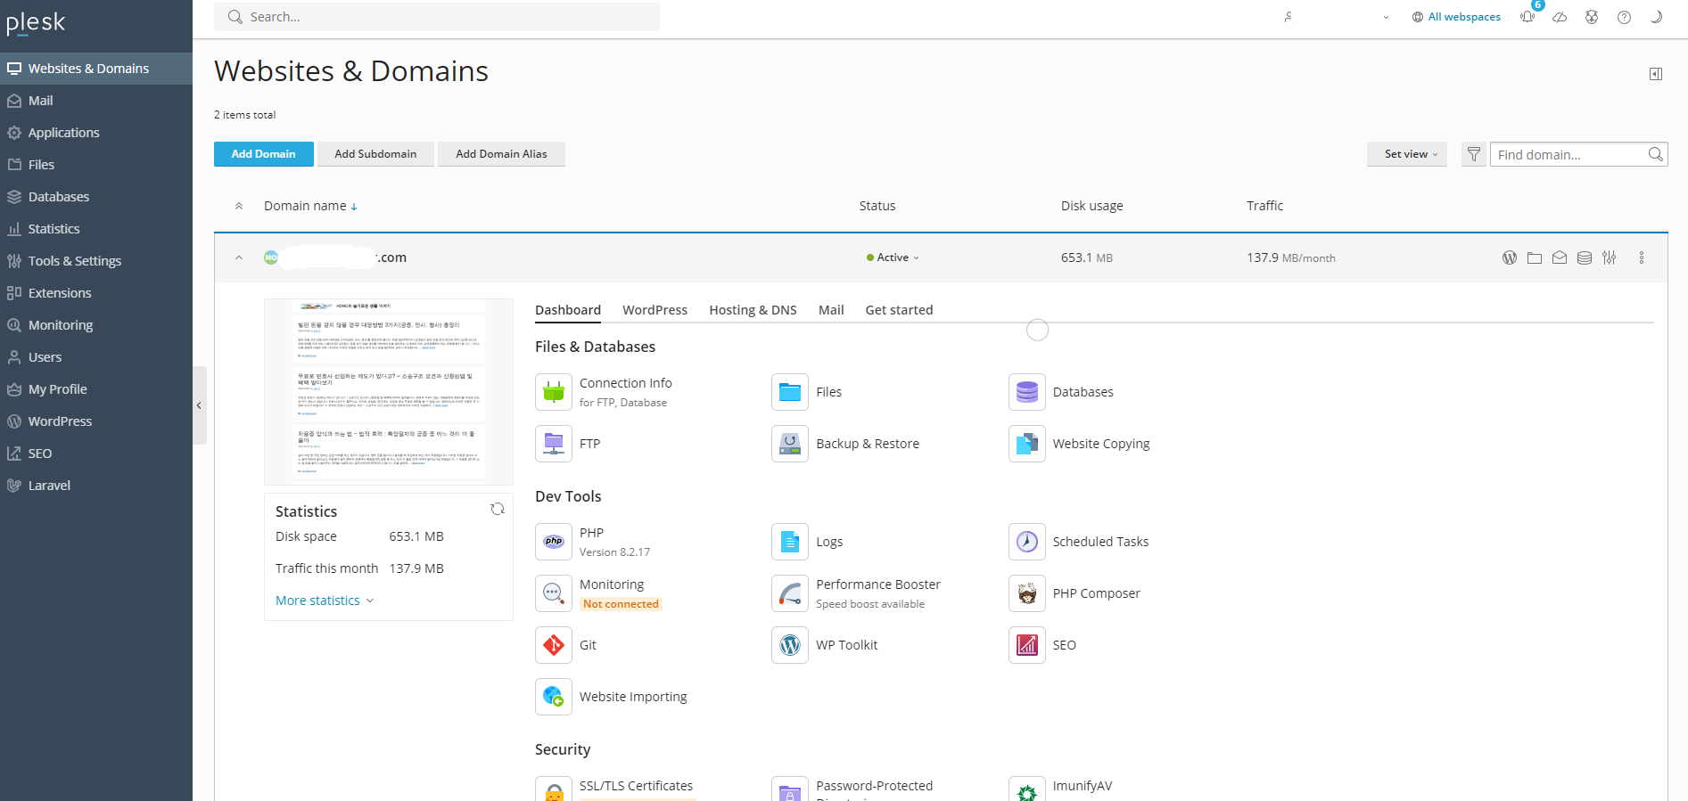Image resolution: width=1688 pixels, height=801 pixels.
Task: Toggle the right side panel icon
Action: (x=1656, y=74)
